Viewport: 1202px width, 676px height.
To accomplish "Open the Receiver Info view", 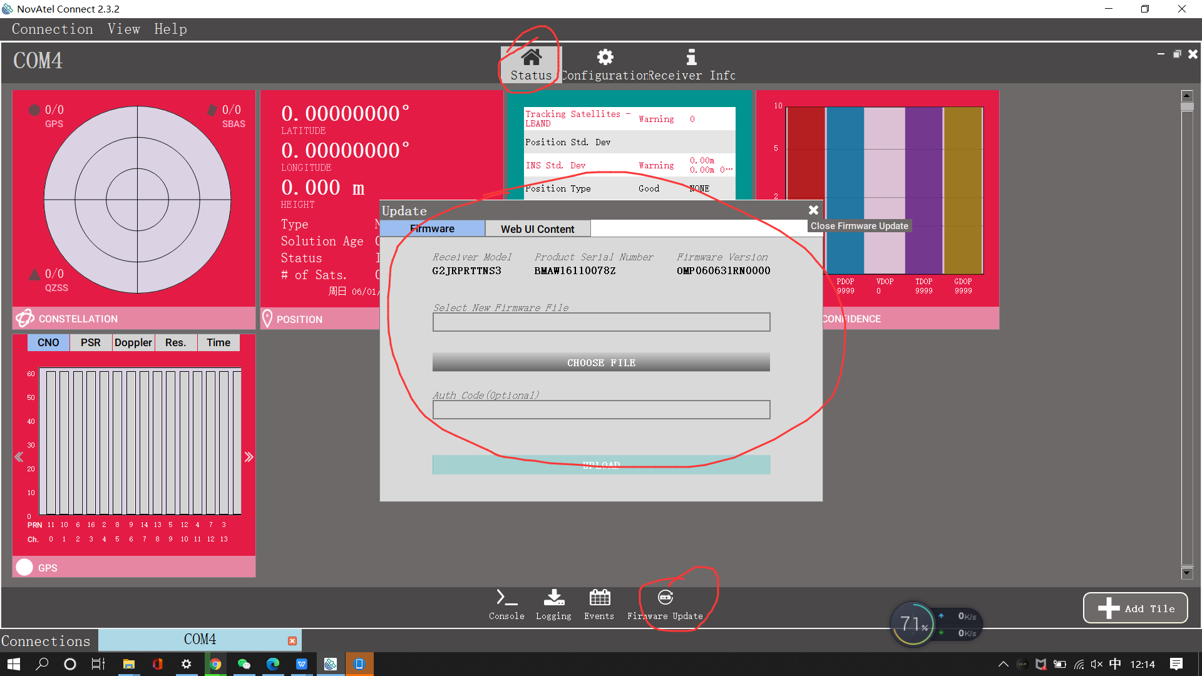I will tap(691, 63).
